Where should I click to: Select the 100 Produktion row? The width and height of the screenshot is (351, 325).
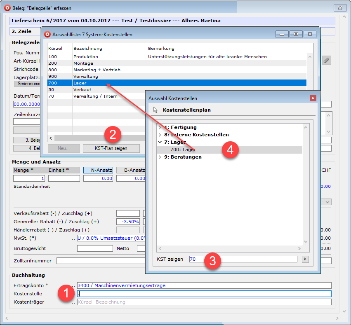(86, 56)
